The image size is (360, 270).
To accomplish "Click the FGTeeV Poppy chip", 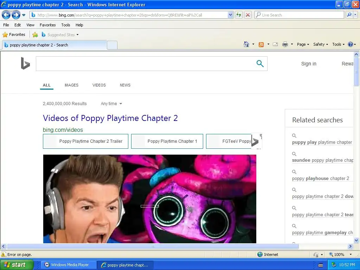I will pos(229,141).
